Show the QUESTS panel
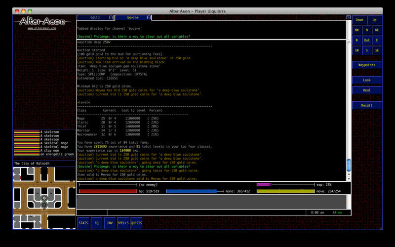Viewport: 395px width, 247px height. coord(136,223)
